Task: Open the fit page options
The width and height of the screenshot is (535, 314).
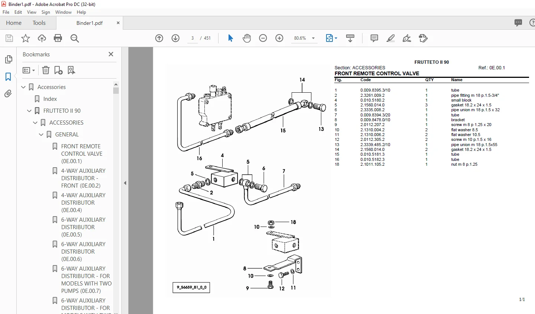Action: [x=331, y=38]
